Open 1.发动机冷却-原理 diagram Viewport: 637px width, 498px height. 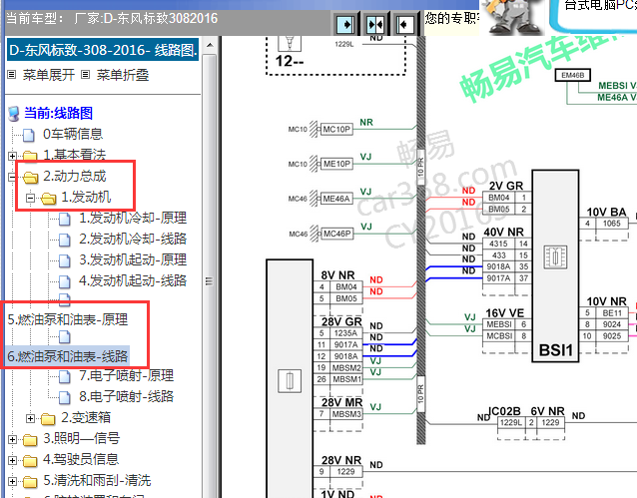[x=133, y=219]
